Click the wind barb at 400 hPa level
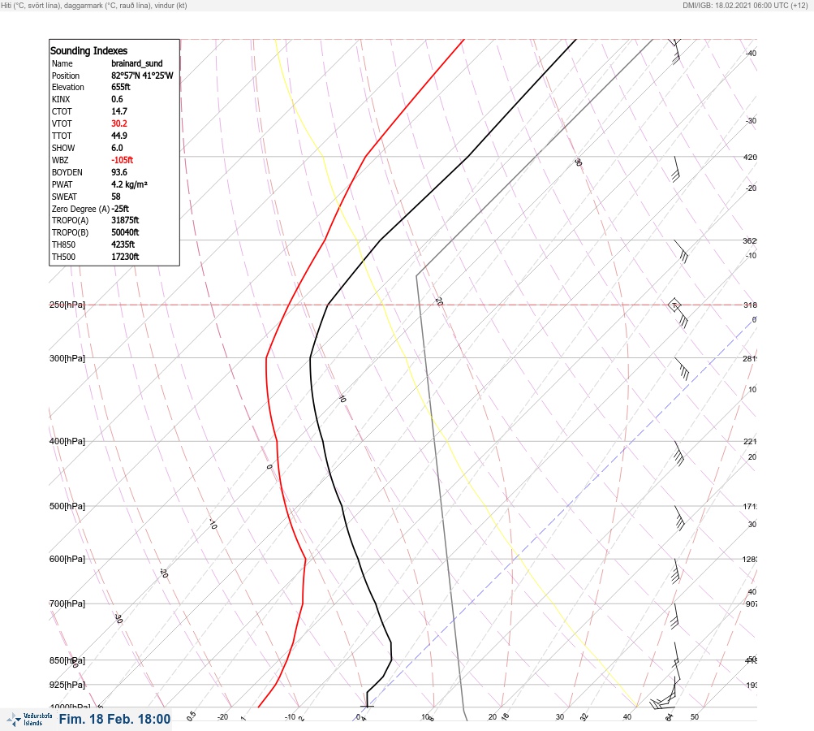The width and height of the screenshot is (814, 731). [679, 453]
